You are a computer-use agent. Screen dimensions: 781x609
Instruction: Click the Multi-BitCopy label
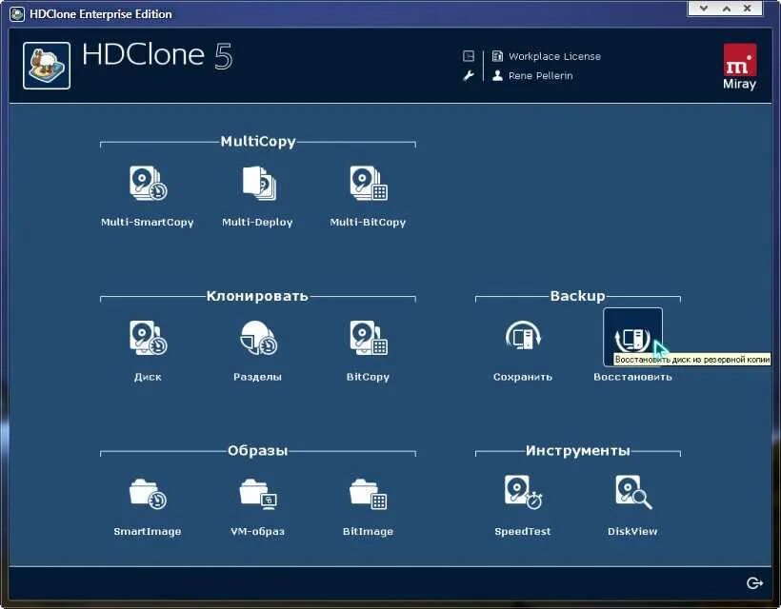[x=368, y=223]
